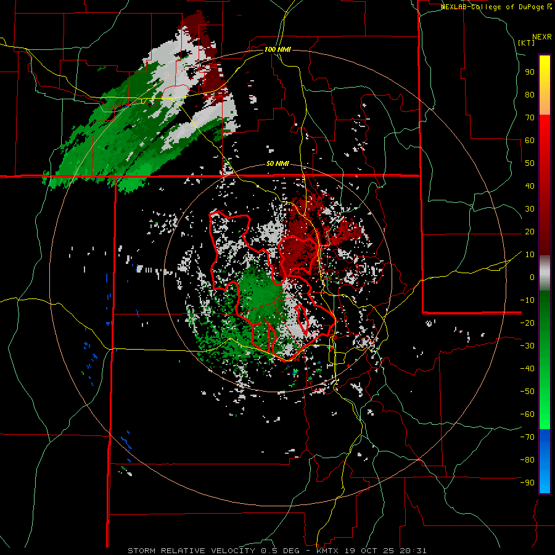Click the -90 legend value

(527, 482)
